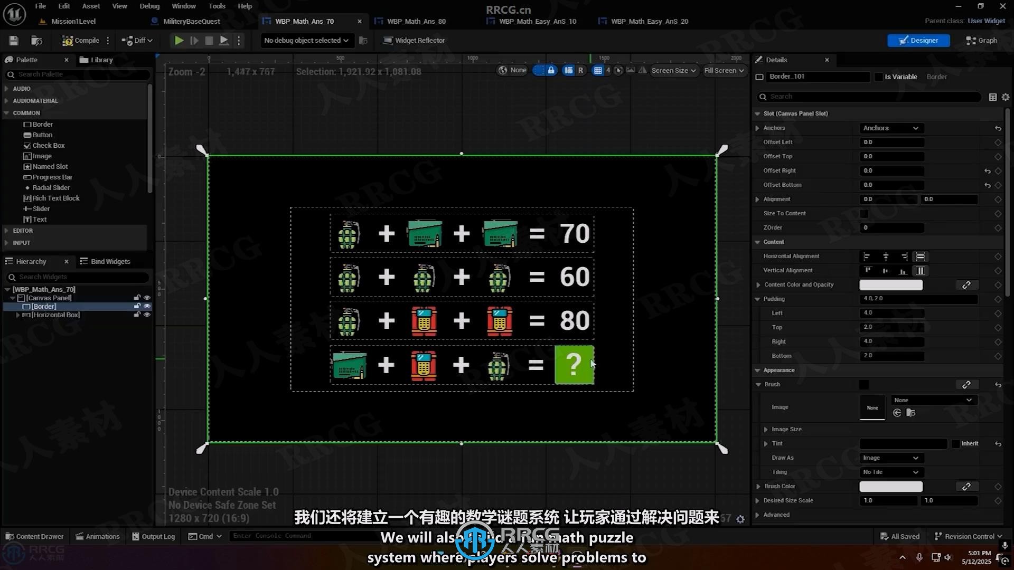1014x570 pixels.
Task: Open the Bind Widgets tab
Action: tap(105, 262)
